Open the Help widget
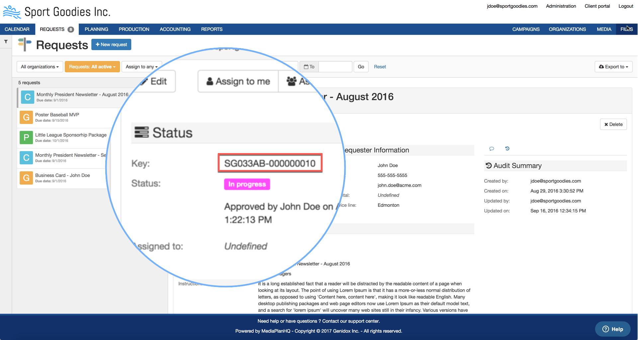638x340 pixels. 612,329
